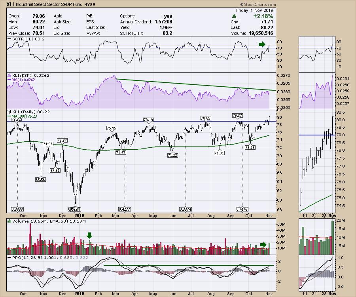Click the SCTR (ETF) value 83.2 in header
Image resolution: width=356 pixels, height=297 pixels.
click(167, 33)
